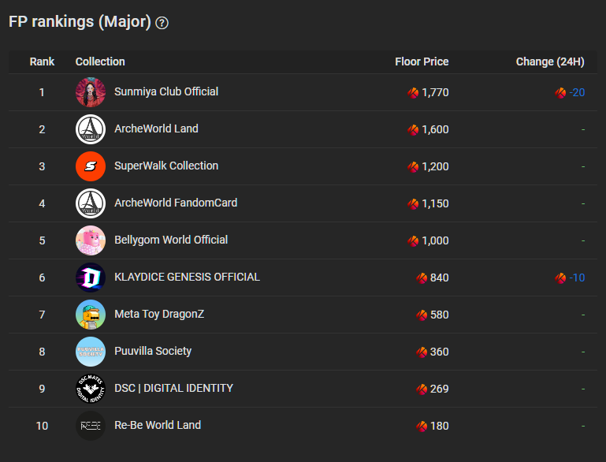Viewport: 606px width, 462px height.
Task: Select rank number 10 cell
Action: click(x=42, y=426)
